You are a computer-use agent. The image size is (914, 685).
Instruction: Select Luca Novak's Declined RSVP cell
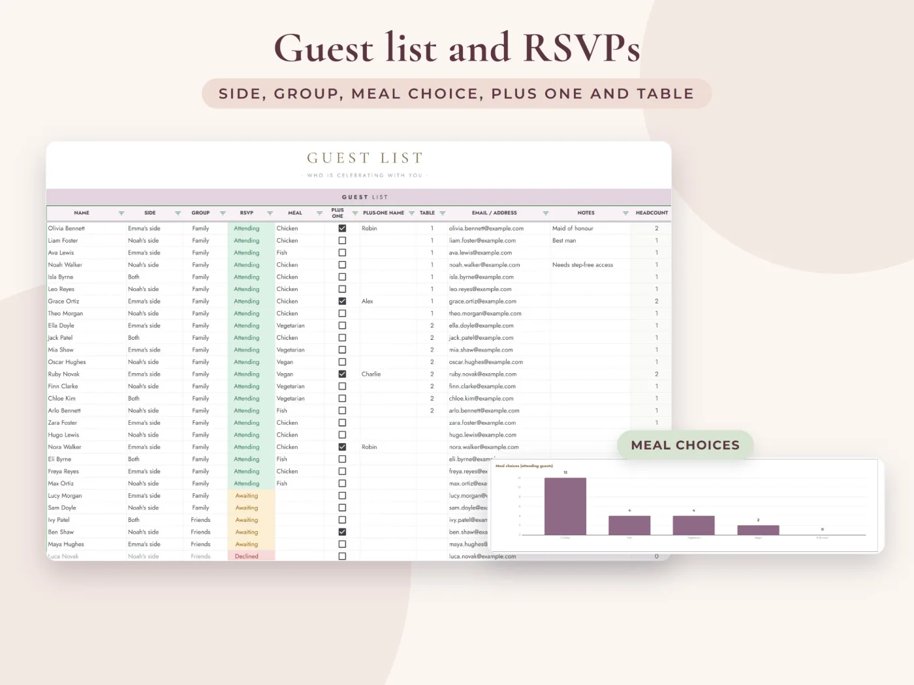pyautogui.click(x=251, y=556)
